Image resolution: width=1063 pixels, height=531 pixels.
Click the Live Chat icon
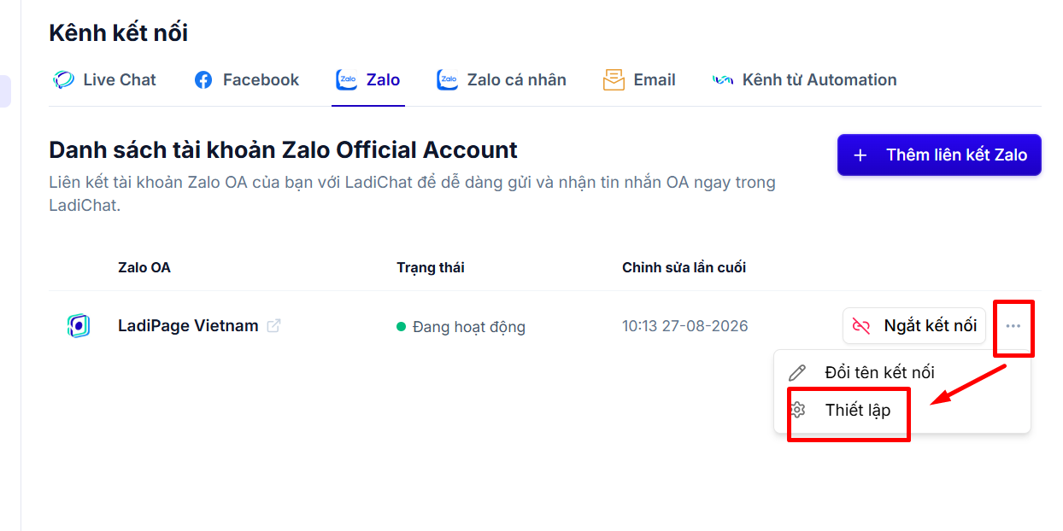click(x=63, y=80)
